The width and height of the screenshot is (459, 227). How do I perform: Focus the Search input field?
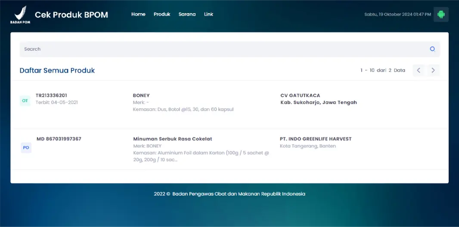[x=229, y=49]
